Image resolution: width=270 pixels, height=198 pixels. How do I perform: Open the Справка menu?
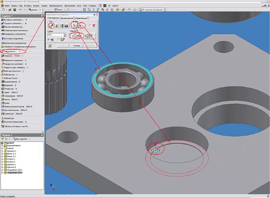pos(93,6)
